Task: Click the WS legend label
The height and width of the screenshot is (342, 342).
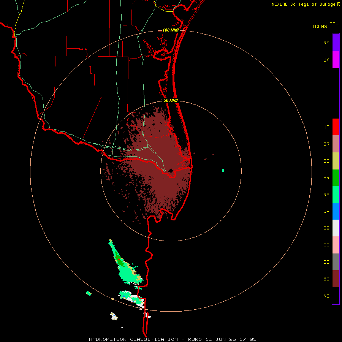Action: tap(326, 211)
